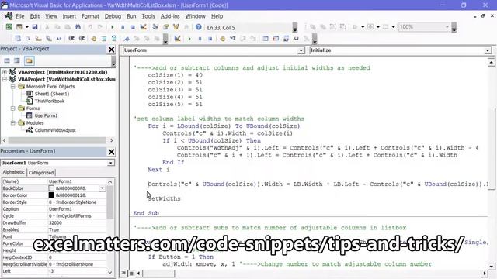497x279 pixels.
Task: Open the Watch Window icon
Action: (287, 39)
